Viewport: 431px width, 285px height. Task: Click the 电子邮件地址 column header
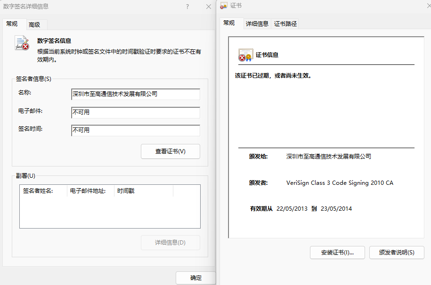(91, 191)
